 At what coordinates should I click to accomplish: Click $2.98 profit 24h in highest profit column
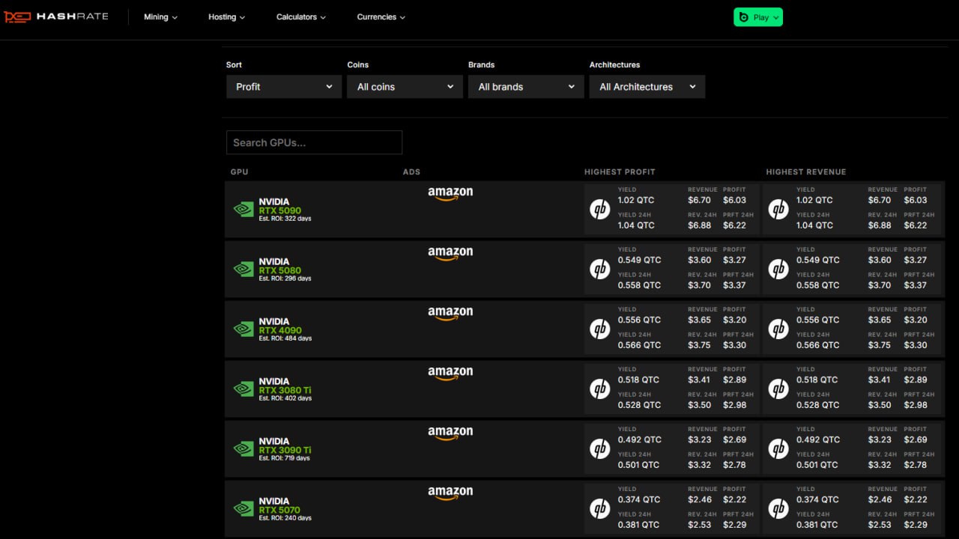pos(735,405)
